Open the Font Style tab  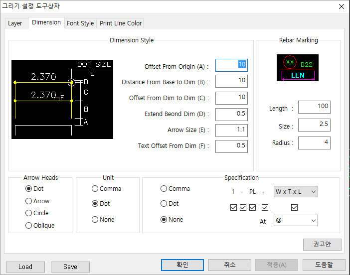(80, 23)
